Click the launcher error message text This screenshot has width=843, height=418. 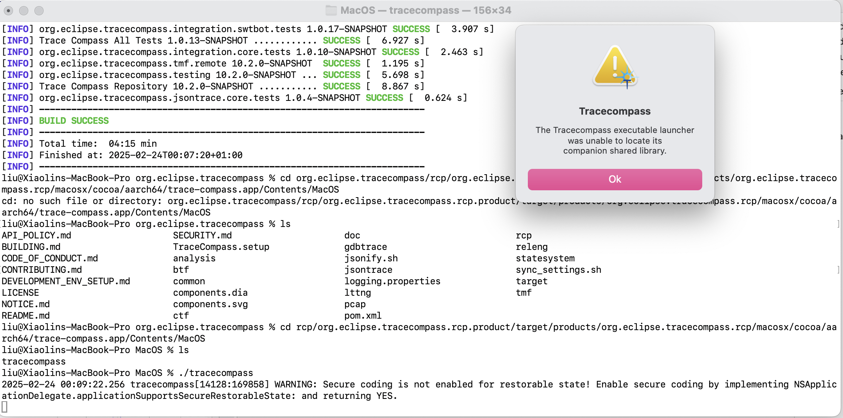click(615, 140)
